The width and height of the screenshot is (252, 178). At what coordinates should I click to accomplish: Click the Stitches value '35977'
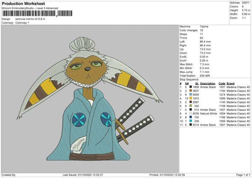point(246,3)
